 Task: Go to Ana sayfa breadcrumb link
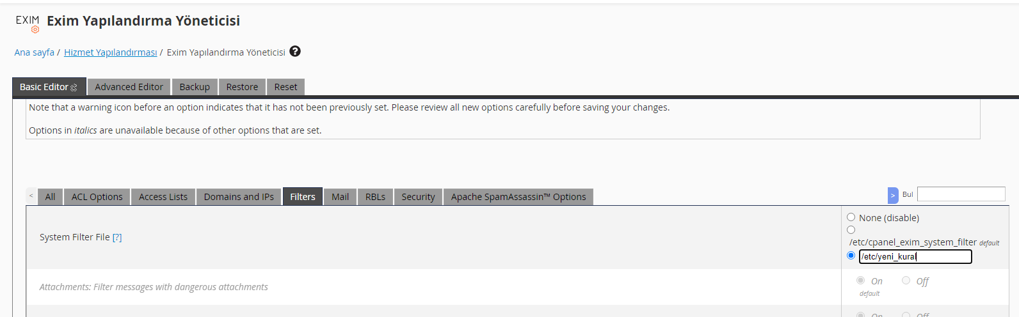coord(35,52)
